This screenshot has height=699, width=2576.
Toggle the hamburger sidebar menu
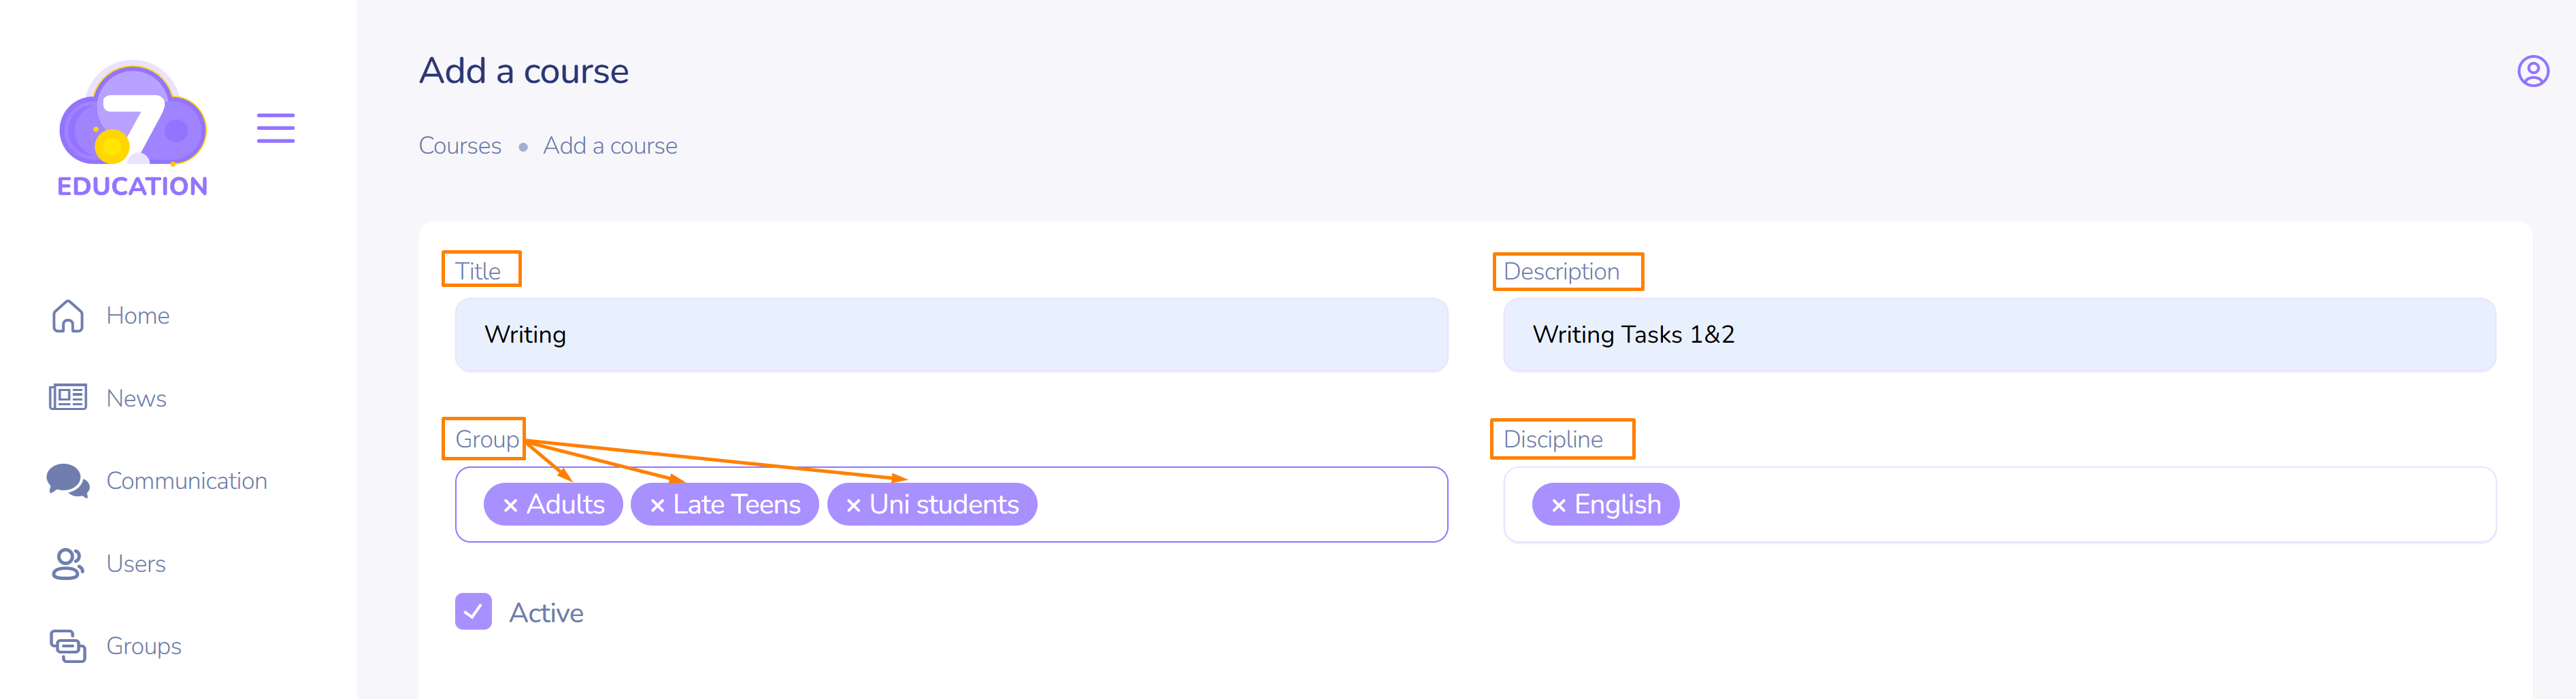(x=275, y=128)
